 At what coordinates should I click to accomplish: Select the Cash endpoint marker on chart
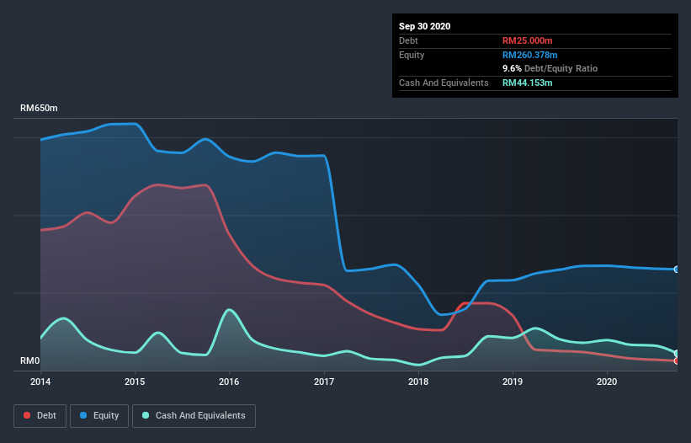tap(676, 353)
